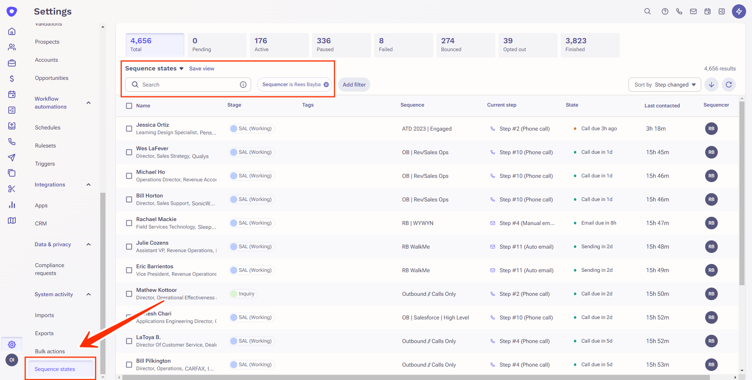Click the phone dialer icon in top bar
The image size is (752, 380).
tap(679, 11)
